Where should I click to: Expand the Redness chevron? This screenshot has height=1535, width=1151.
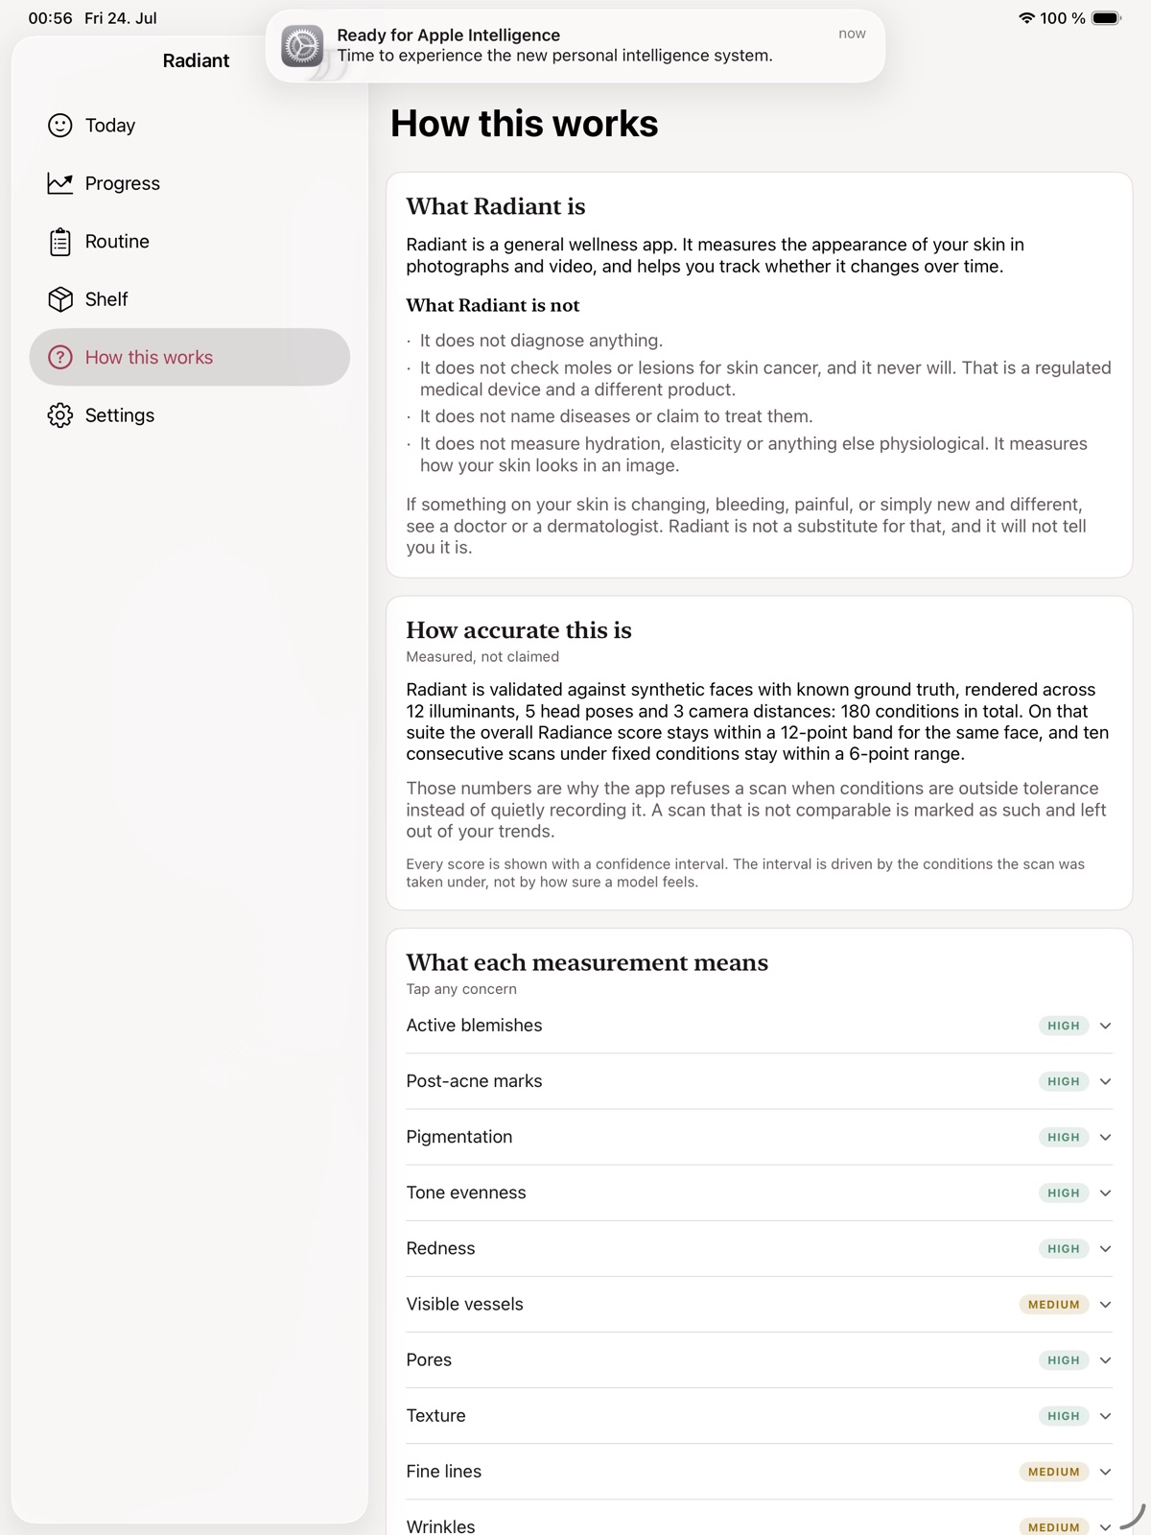(x=1106, y=1248)
